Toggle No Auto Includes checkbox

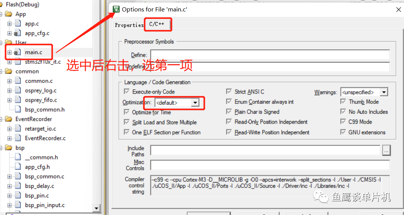343,112
